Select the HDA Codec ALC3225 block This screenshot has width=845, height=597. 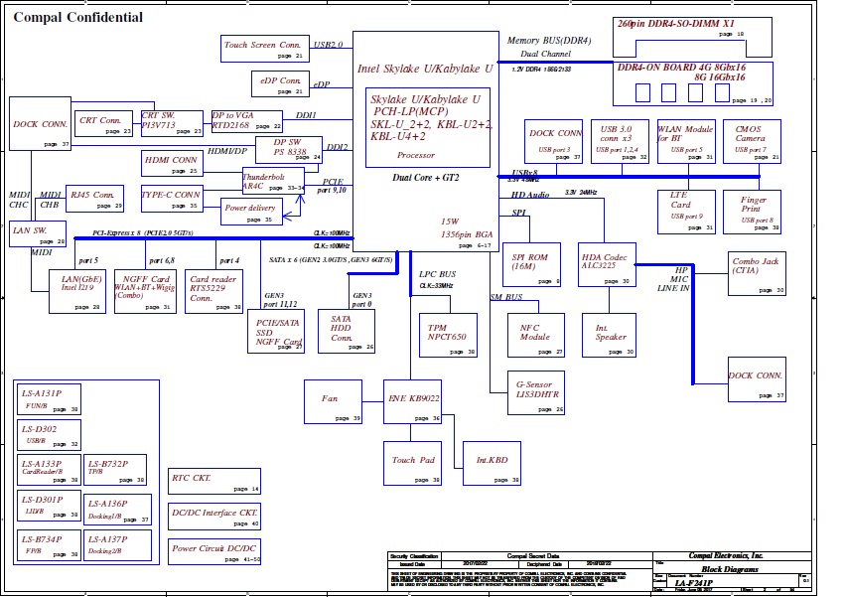pos(607,265)
